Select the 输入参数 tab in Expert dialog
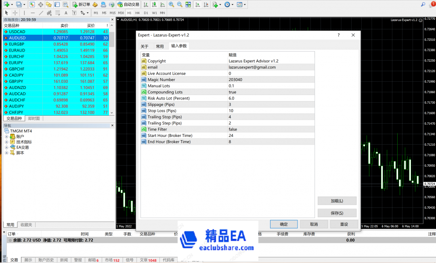 pyautogui.click(x=179, y=46)
